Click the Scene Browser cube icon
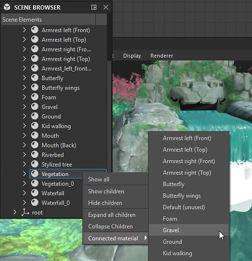This screenshot has width=252, height=261. [x=7, y=7]
